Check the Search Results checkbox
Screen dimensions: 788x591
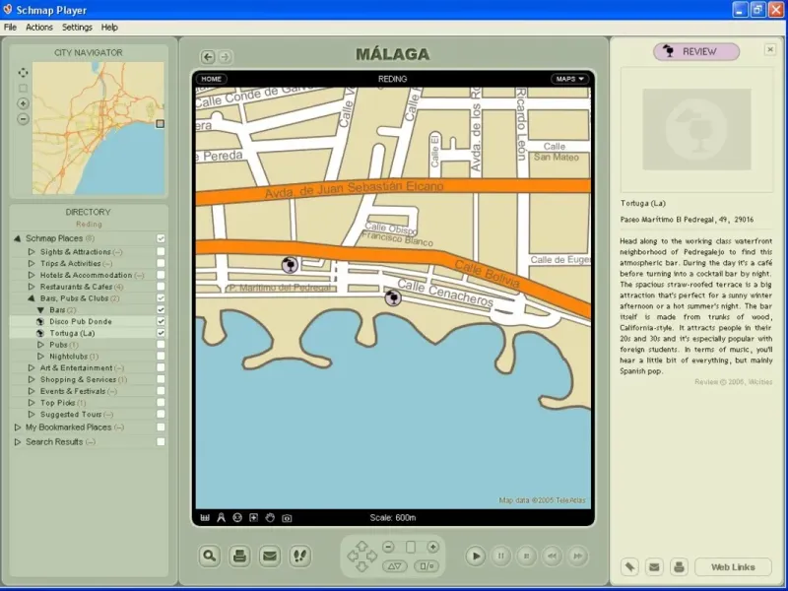point(161,441)
